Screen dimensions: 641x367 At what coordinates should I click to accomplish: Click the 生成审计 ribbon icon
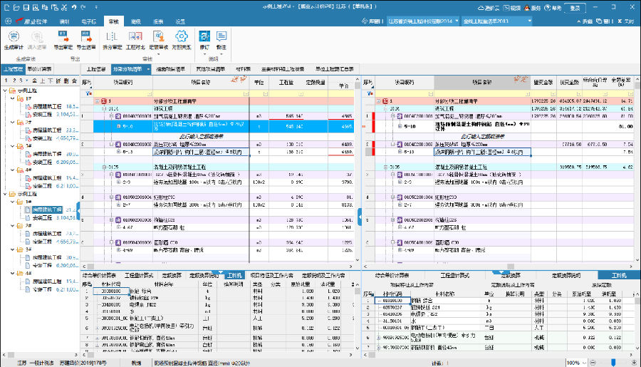(15, 38)
